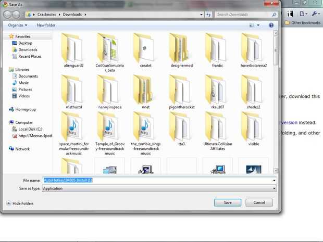Expand the view options dropdown arrow
323x242 pixels.
(258, 26)
